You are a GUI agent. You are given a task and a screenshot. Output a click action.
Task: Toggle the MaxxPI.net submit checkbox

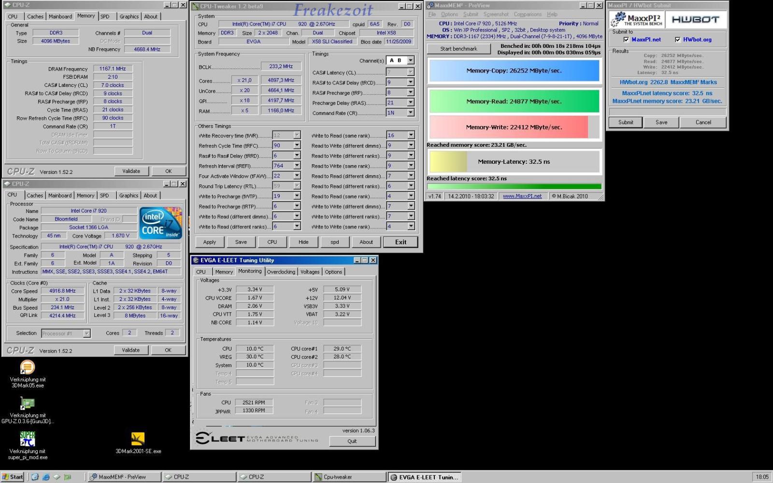coord(626,40)
